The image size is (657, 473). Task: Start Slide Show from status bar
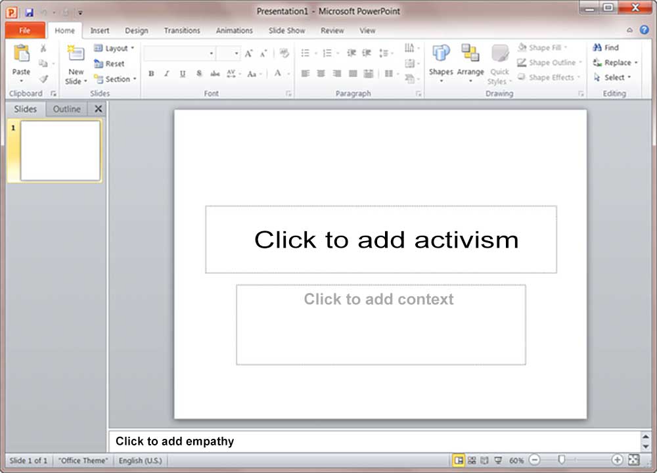(498, 461)
